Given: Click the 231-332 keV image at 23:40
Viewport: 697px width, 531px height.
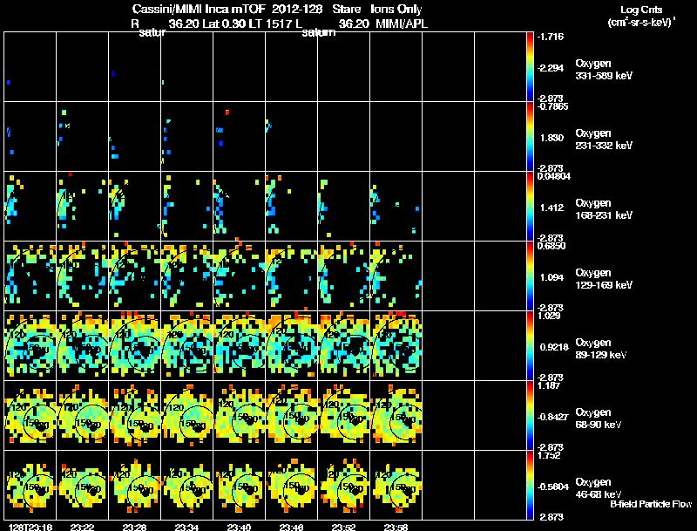Looking at the screenshot, I should pos(239,137).
